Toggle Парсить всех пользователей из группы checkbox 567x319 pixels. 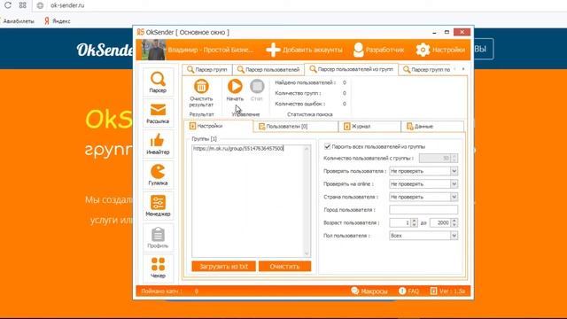(x=327, y=146)
